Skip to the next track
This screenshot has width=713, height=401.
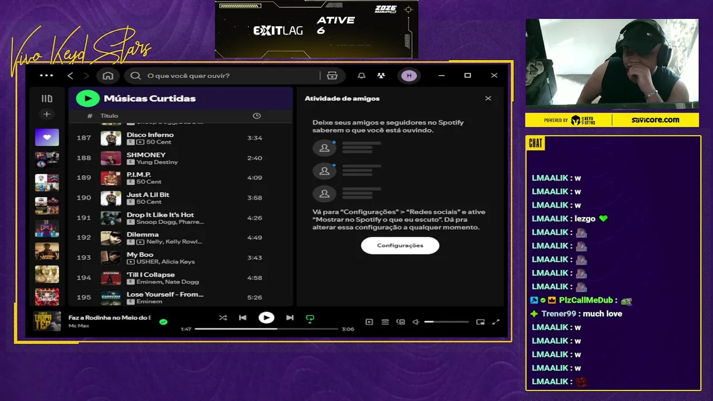(x=290, y=318)
